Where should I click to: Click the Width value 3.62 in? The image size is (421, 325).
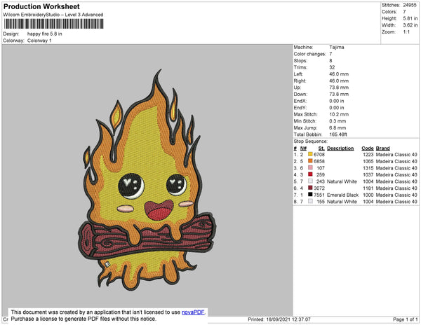click(410, 25)
